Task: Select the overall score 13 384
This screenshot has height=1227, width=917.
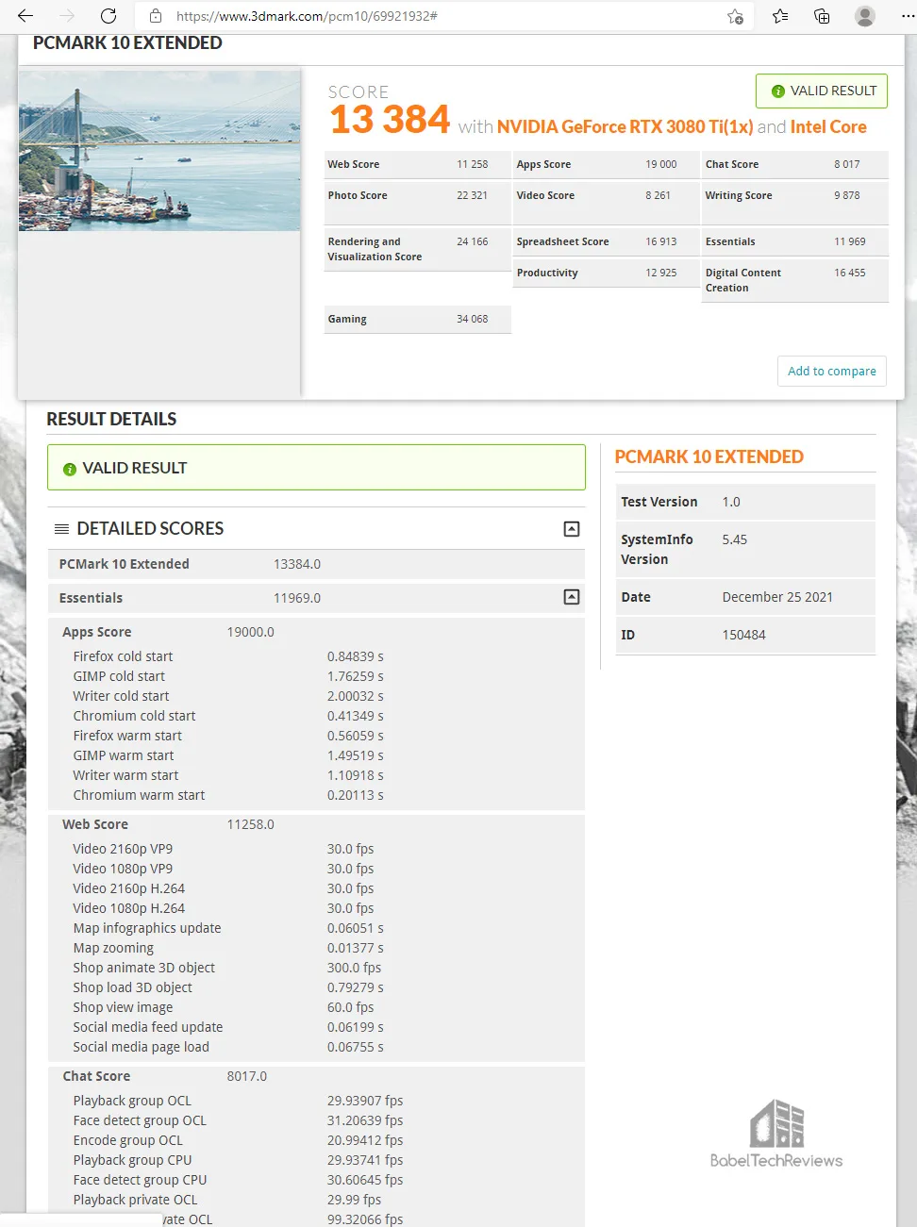Action: tap(390, 120)
